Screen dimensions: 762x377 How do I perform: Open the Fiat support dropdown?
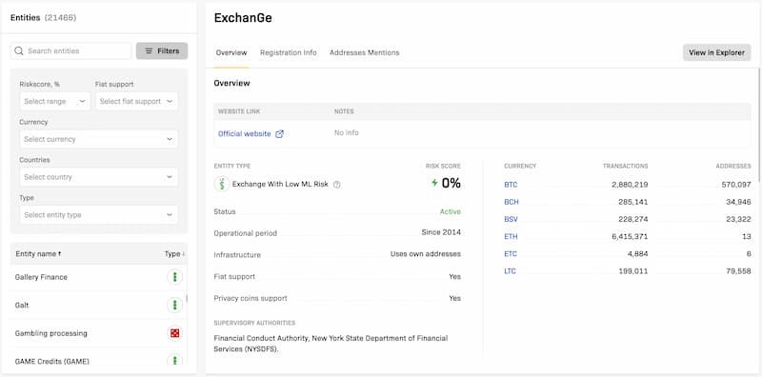[x=136, y=101]
